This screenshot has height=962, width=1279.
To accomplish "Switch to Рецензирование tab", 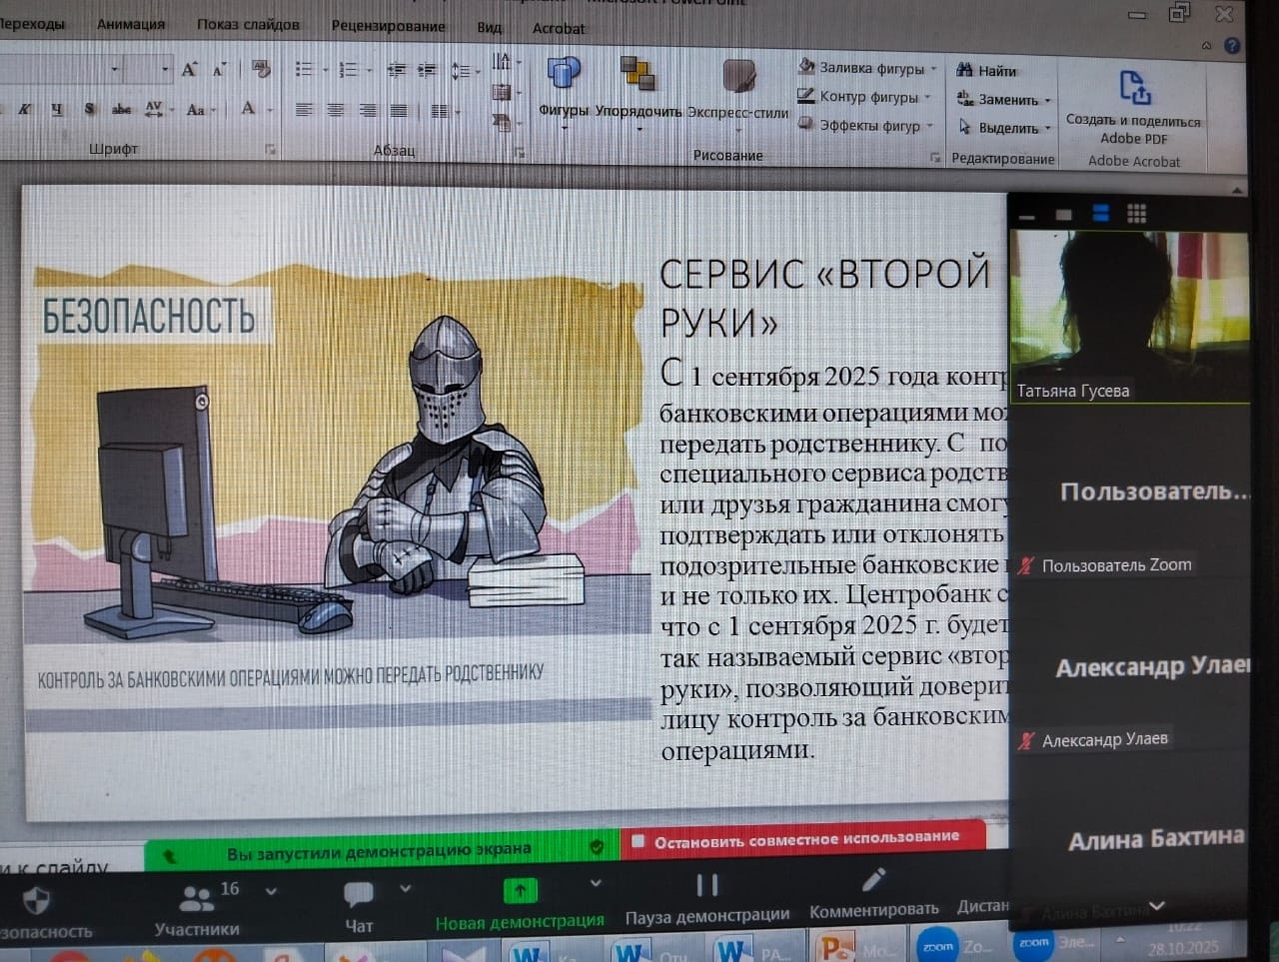I will pos(388,26).
